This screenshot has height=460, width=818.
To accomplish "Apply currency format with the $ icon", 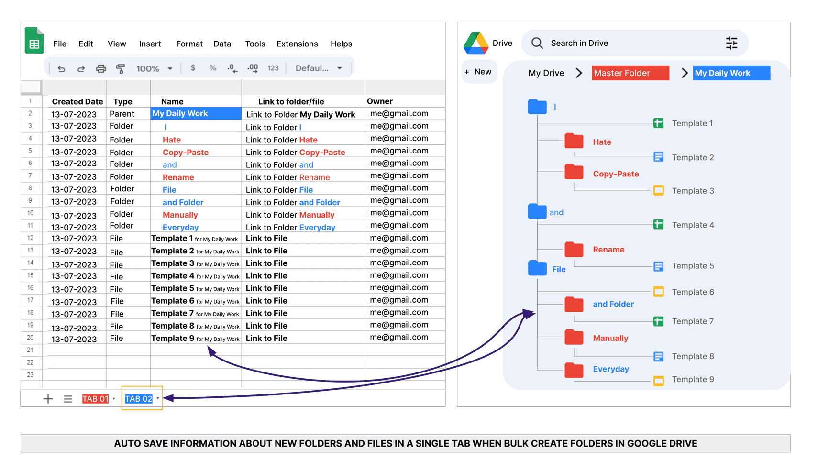I will pyautogui.click(x=193, y=68).
